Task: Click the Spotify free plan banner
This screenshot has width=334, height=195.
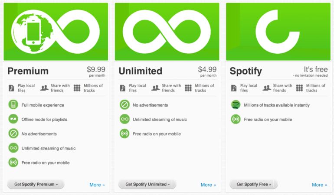Action: (x=278, y=31)
